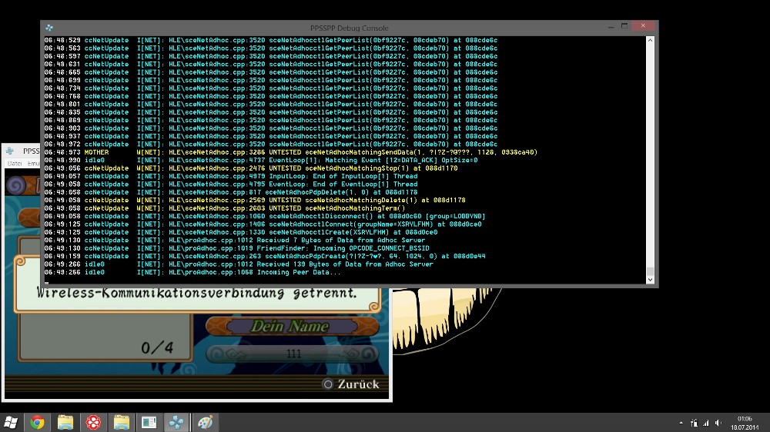The width and height of the screenshot is (770, 432).
Task: Open the folder icon directly right of Chrome
Action: (x=65, y=422)
